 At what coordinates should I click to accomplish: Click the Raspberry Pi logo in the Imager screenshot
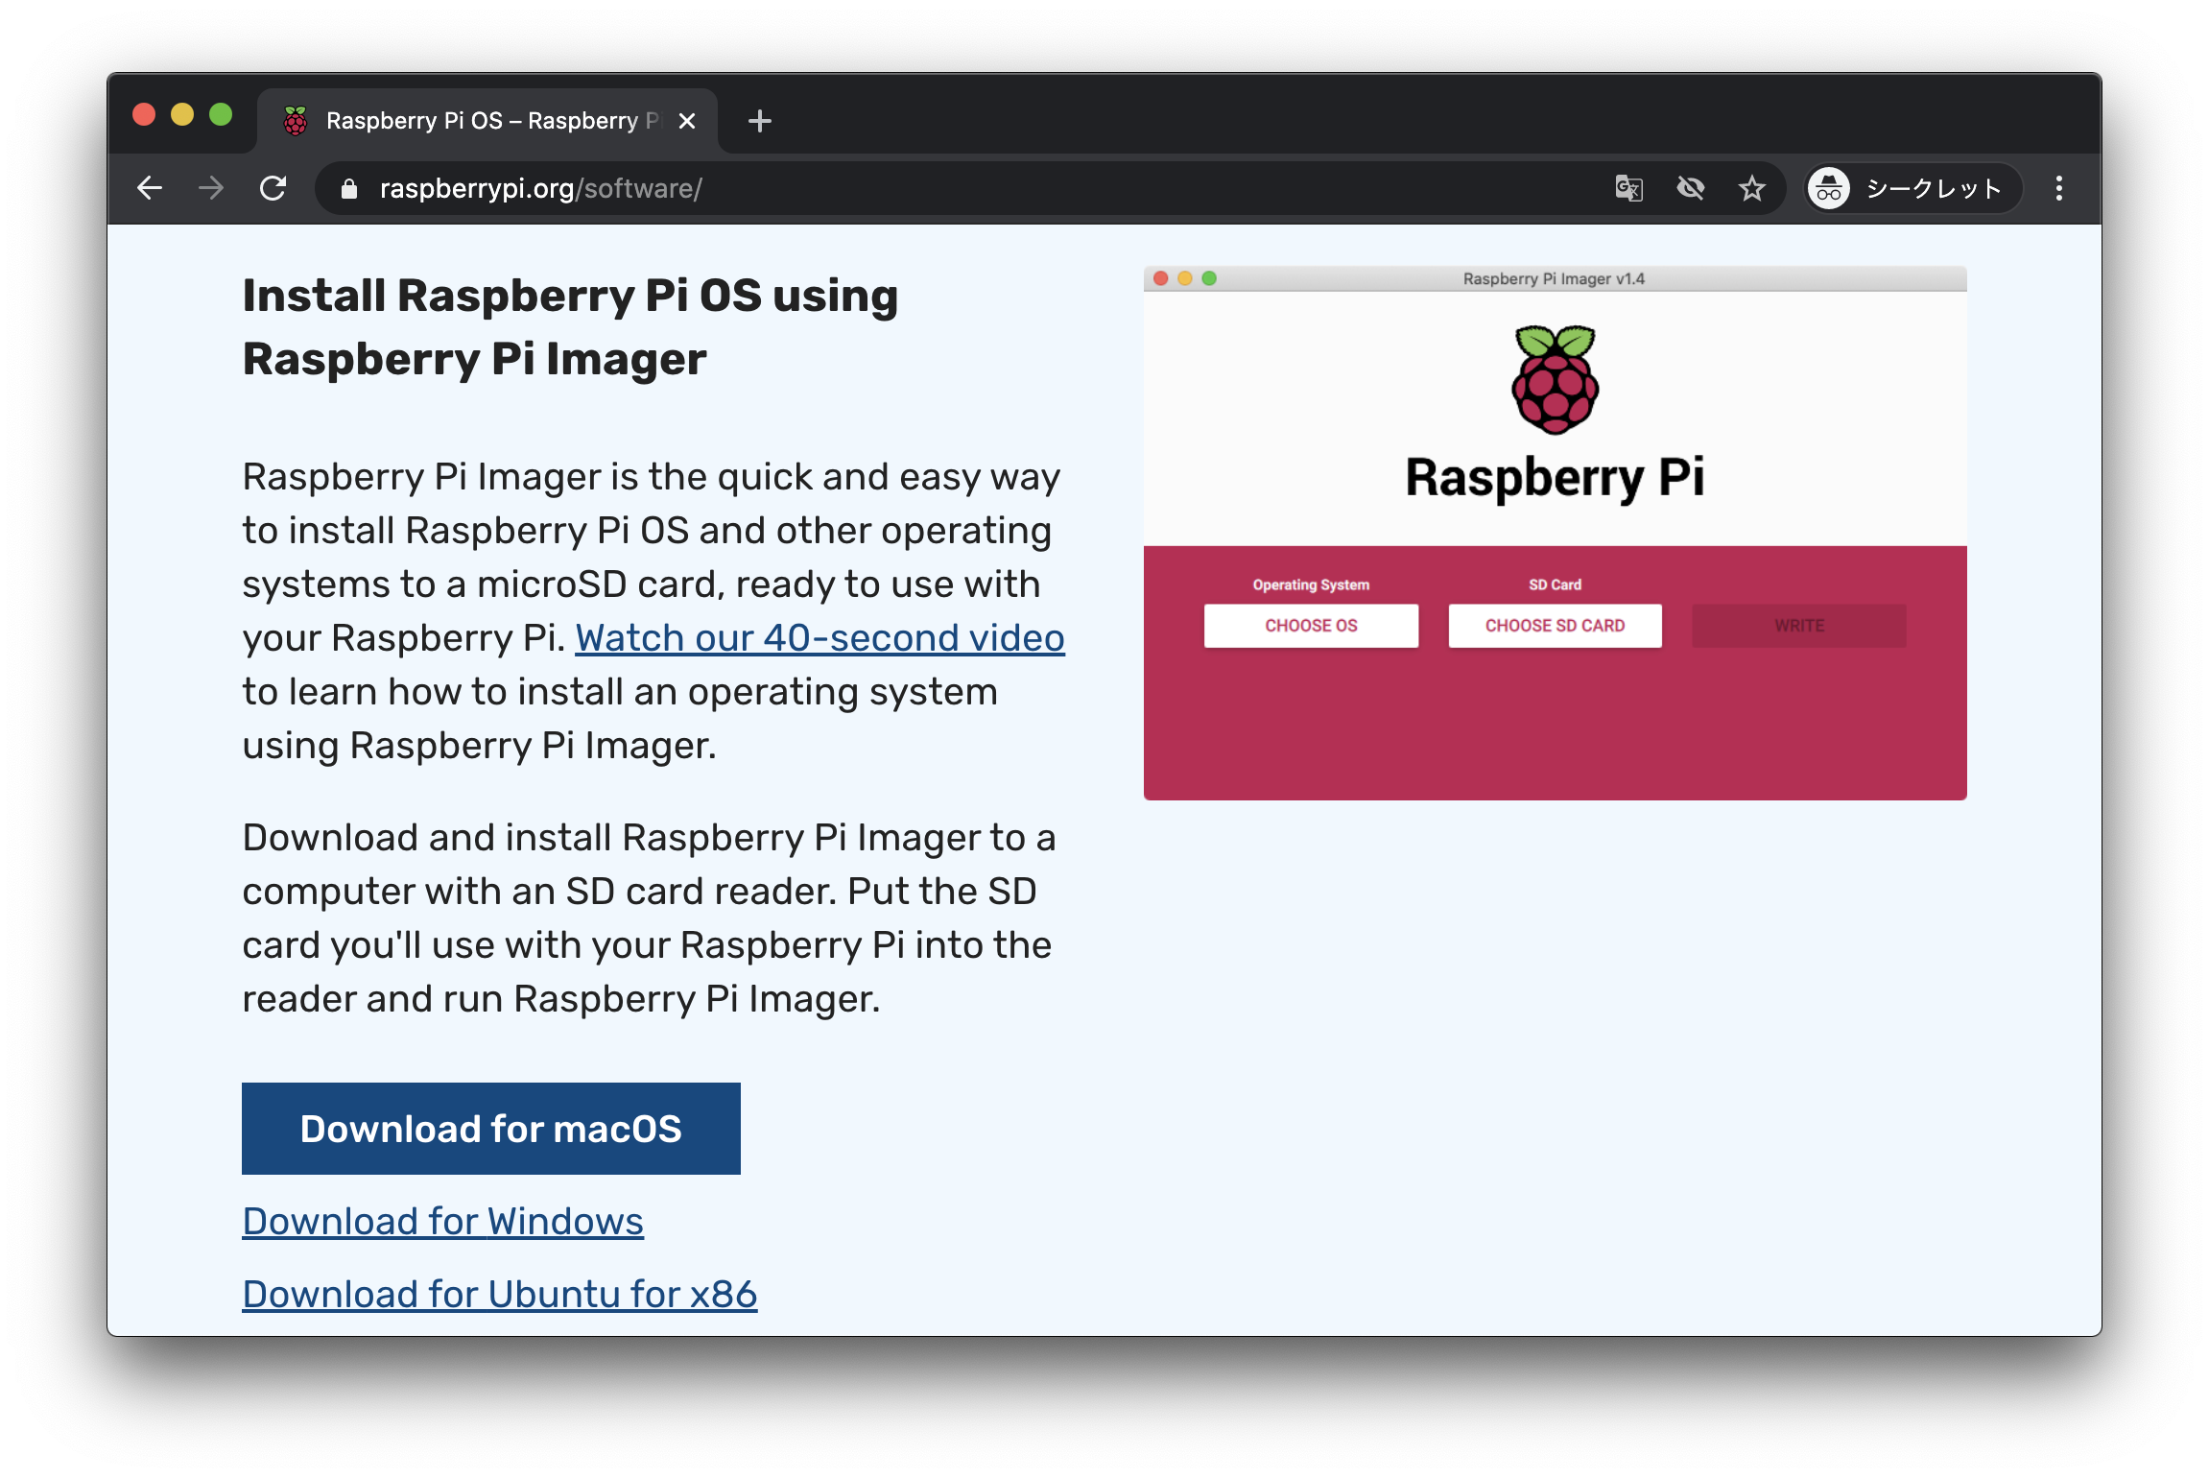1555,381
